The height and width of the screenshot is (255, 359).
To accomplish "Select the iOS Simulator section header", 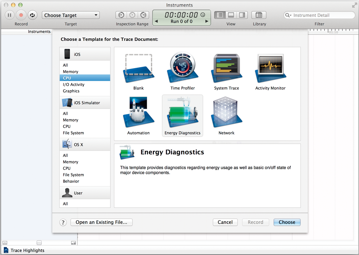I will pos(85,103).
